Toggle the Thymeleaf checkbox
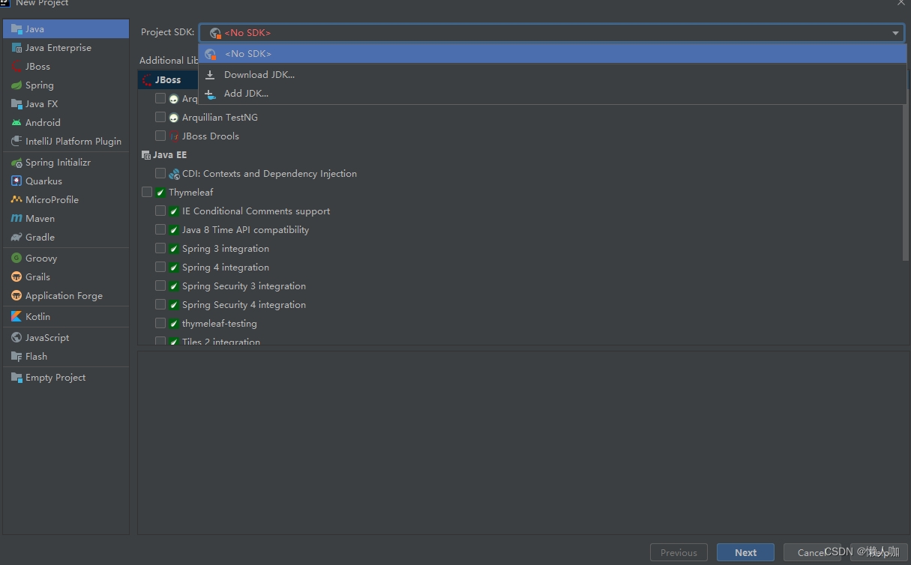Viewport: 911px width, 565px height. pos(147,193)
